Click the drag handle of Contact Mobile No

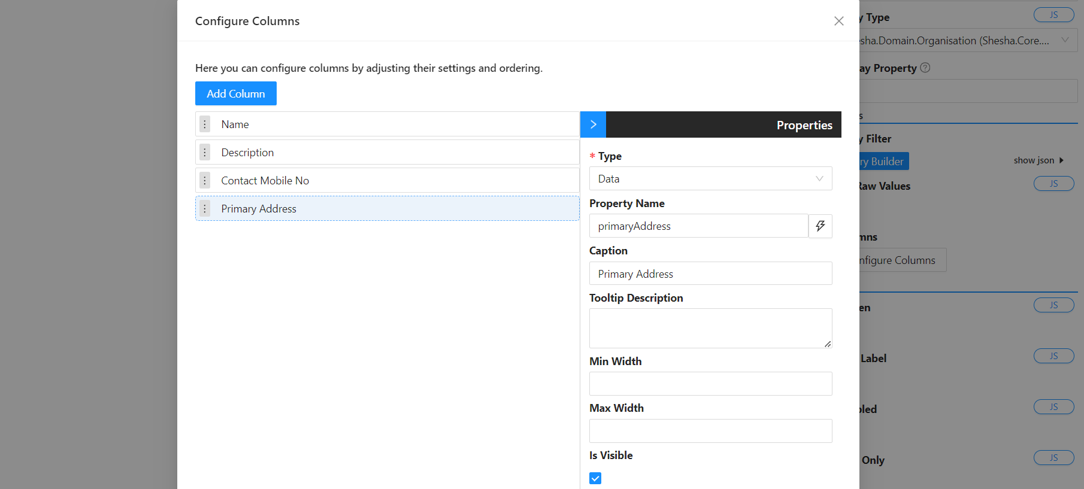tap(205, 180)
